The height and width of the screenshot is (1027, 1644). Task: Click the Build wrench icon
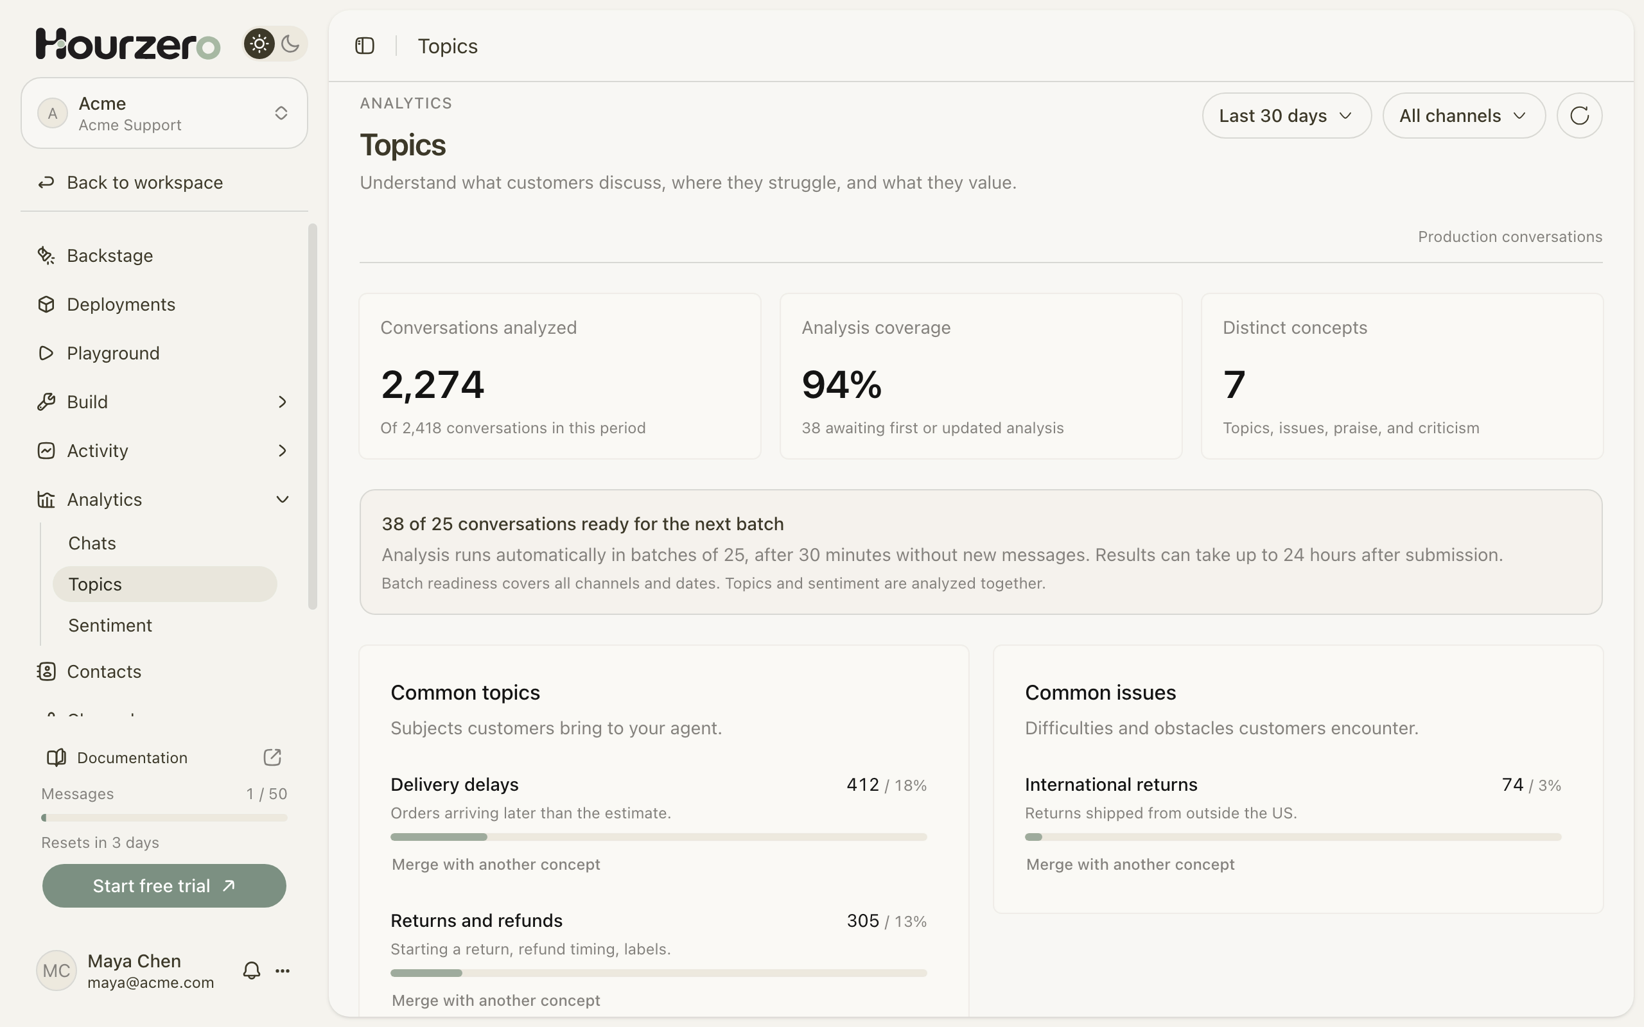point(46,402)
